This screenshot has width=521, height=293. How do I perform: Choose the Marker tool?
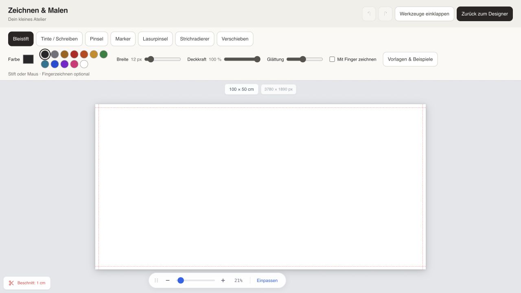[123, 39]
